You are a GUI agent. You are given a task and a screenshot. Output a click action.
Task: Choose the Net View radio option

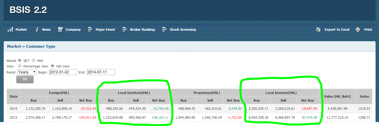(x=53, y=66)
